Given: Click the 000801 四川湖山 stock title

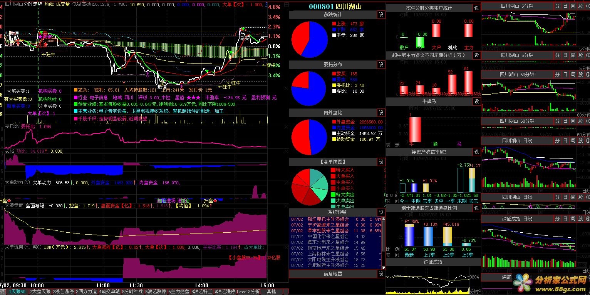Looking at the screenshot, I should 335,7.
